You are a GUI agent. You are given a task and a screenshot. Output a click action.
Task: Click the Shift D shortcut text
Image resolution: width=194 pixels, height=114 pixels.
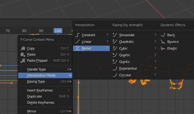coord(64,96)
